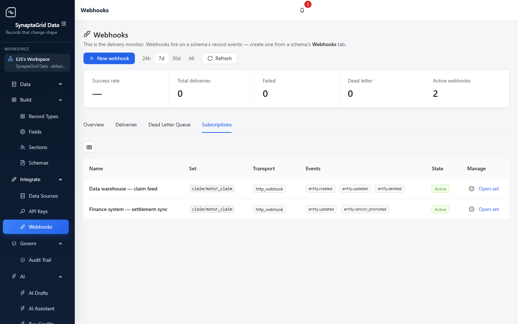Refresh the delivery monitor
This screenshot has width=518, height=324.
pyautogui.click(x=219, y=58)
